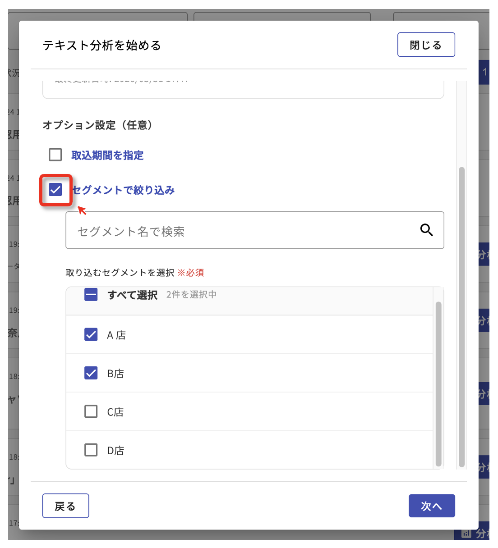Image resolution: width=498 pixels, height=548 pixels.
Task: Click the segment list inner scrollbar
Action: coord(438,383)
